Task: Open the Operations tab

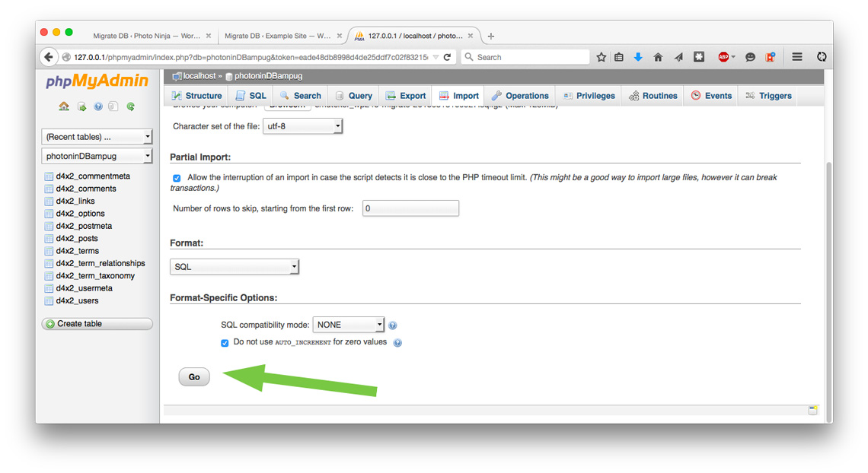Action: (x=520, y=96)
